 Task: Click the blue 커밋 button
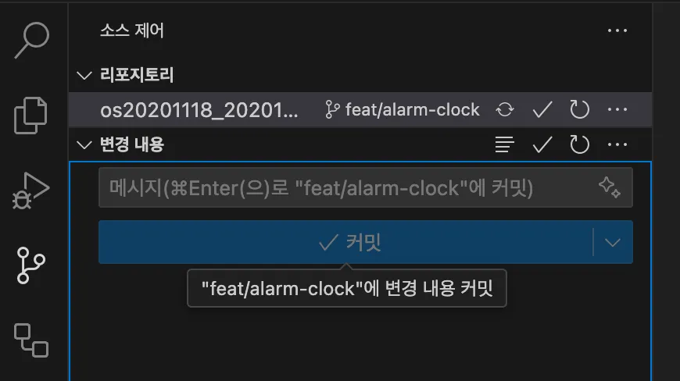(345, 242)
